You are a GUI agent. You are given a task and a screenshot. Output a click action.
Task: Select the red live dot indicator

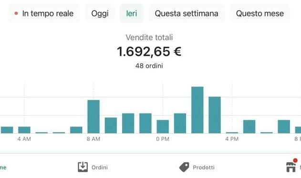16,13
